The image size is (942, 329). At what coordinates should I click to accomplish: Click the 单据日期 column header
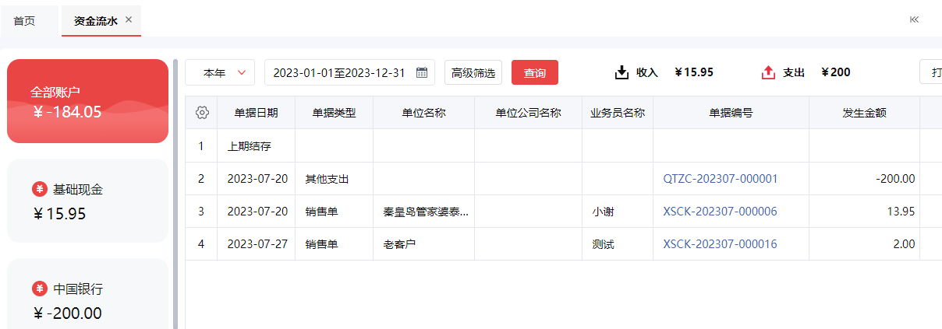coord(256,113)
